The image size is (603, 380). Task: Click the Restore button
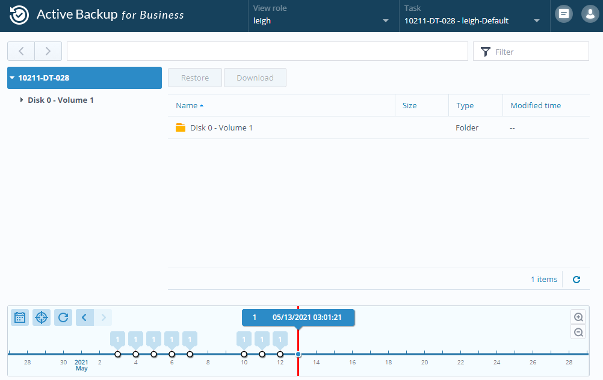(195, 78)
